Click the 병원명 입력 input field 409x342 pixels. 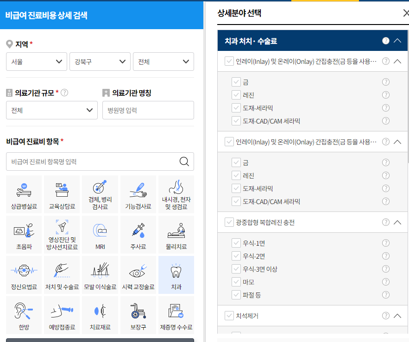(x=147, y=110)
